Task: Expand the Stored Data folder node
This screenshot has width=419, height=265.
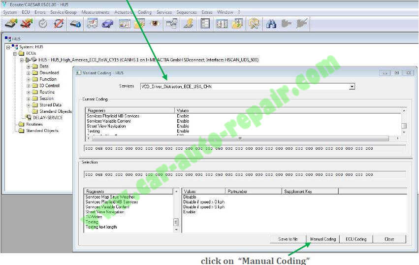Action: [x=29, y=105]
